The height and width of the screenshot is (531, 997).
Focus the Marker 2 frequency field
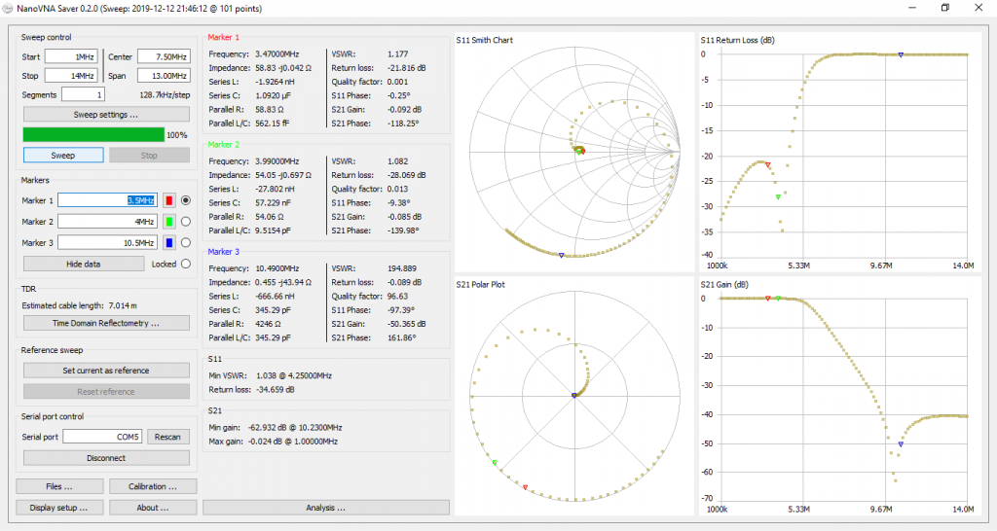tap(107, 222)
